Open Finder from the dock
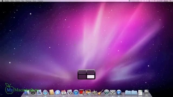 coord(27,92)
